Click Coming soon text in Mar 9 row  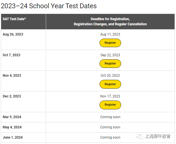point(110,117)
